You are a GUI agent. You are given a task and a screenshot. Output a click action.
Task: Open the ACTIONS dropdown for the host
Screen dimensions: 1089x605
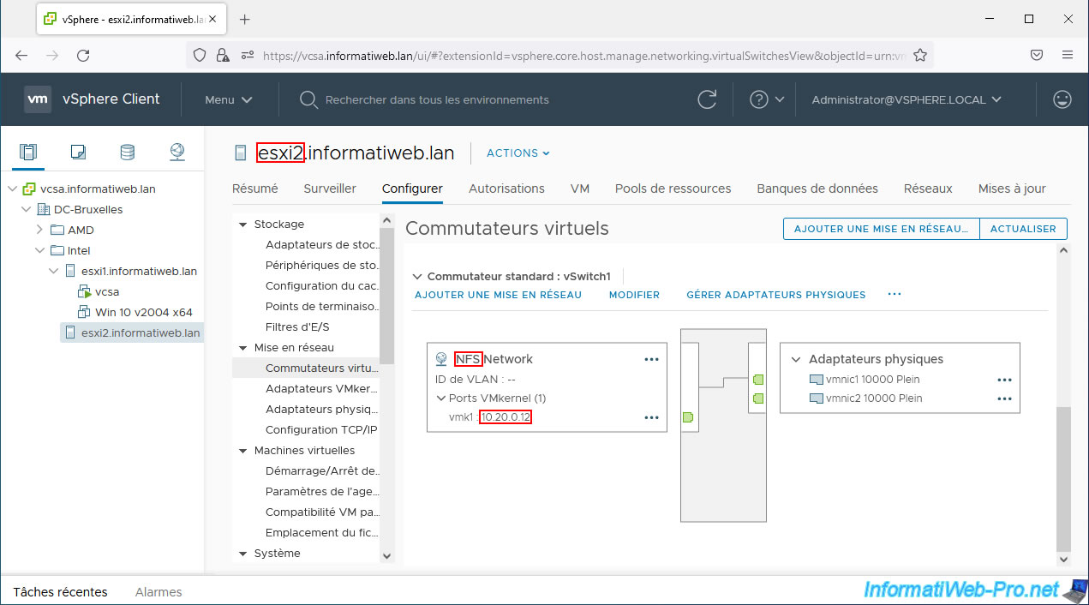518,153
